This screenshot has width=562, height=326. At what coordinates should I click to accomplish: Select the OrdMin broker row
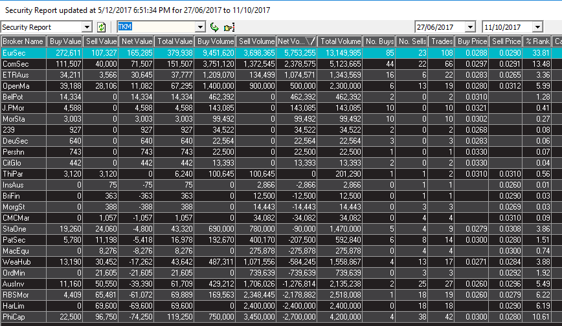pos(281,273)
